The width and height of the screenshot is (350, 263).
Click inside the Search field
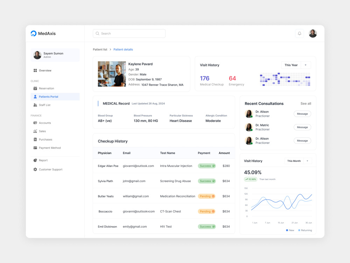129,33
